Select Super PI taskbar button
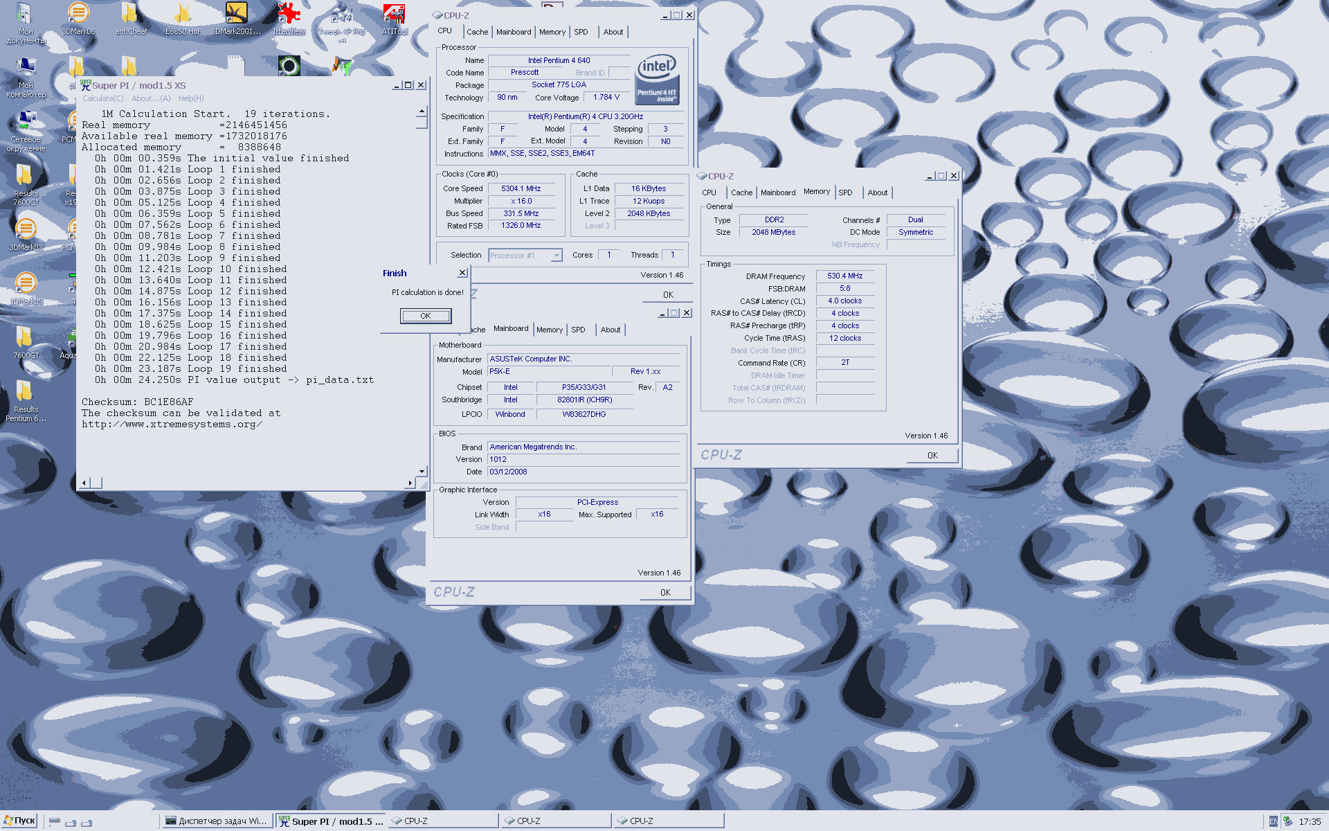Viewport: 1329px width, 831px height. click(x=330, y=821)
